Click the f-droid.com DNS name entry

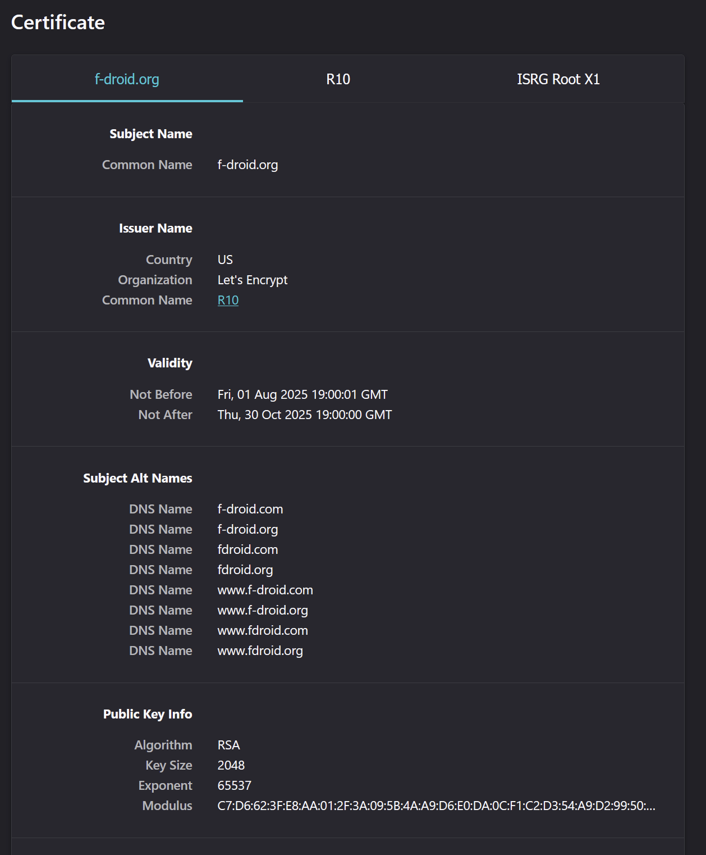tap(250, 509)
